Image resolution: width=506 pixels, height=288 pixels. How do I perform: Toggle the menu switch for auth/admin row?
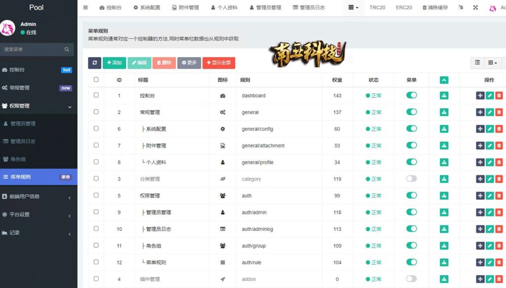coord(412,212)
